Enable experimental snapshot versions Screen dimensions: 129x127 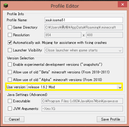(x=10, y=65)
